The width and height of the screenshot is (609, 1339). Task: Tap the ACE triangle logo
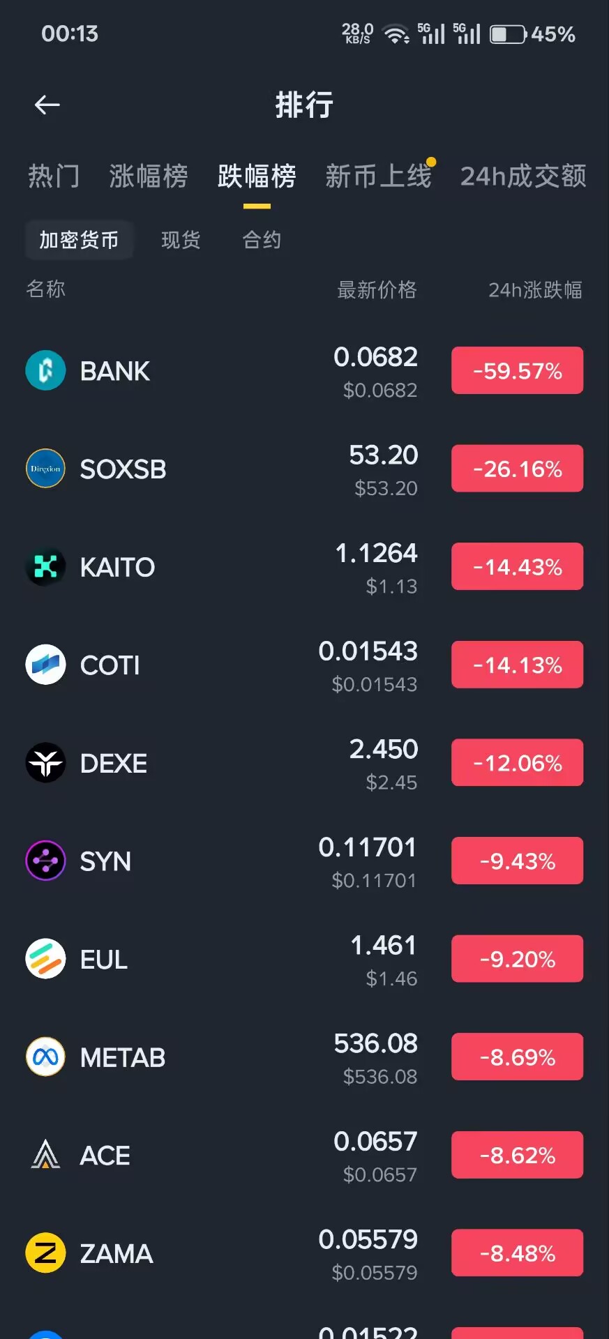click(x=45, y=1155)
